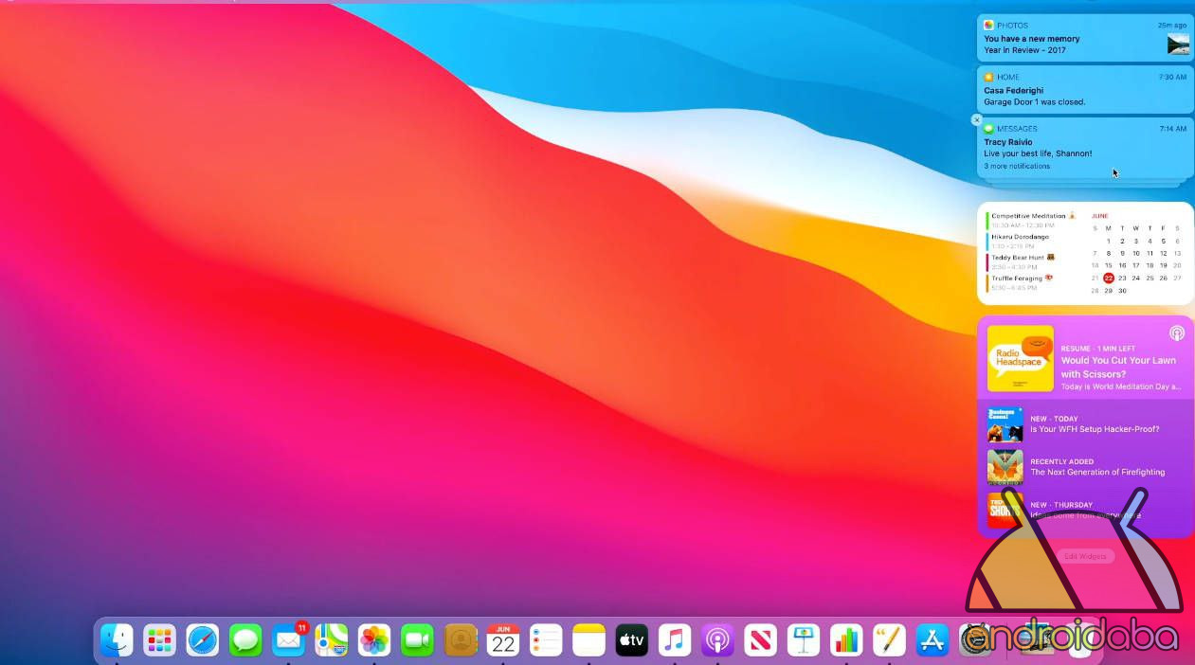Click the Radio Headspace podcast artwork
The image size is (1195, 665).
point(1020,358)
